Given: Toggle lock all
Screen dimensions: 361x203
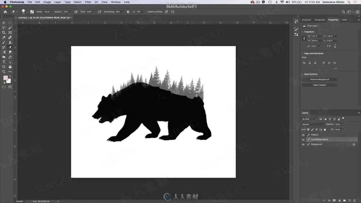Looking at the screenshot, I should click(x=325, y=129).
